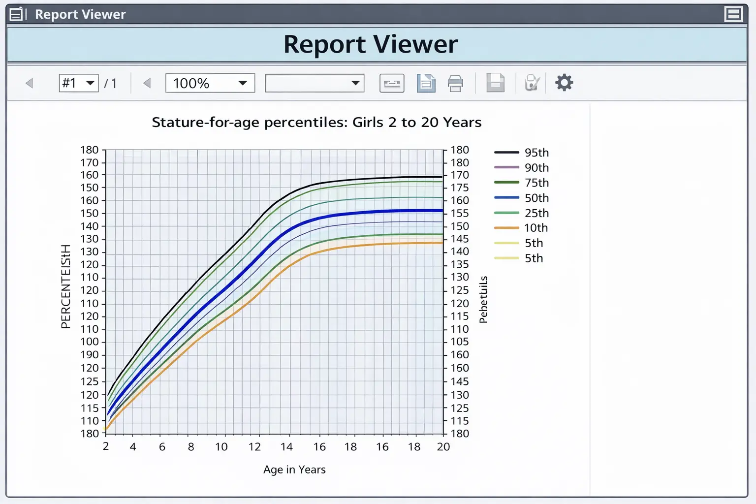Viewport: 756px width, 504px height.
Task: Click the edit annotations icon
Action: pos(532,83)
